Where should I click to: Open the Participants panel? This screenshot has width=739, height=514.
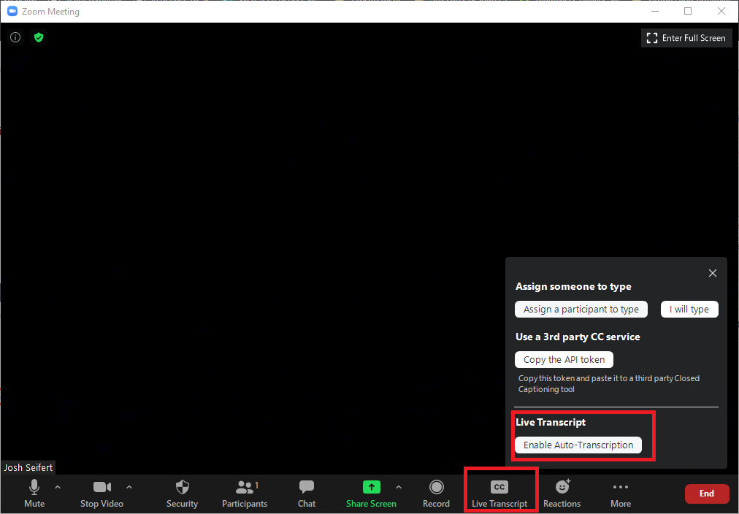click(x=245, y=493)
